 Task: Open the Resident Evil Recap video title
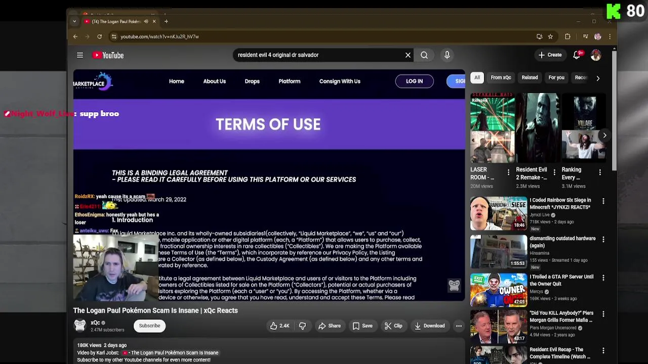pos(560,353)
